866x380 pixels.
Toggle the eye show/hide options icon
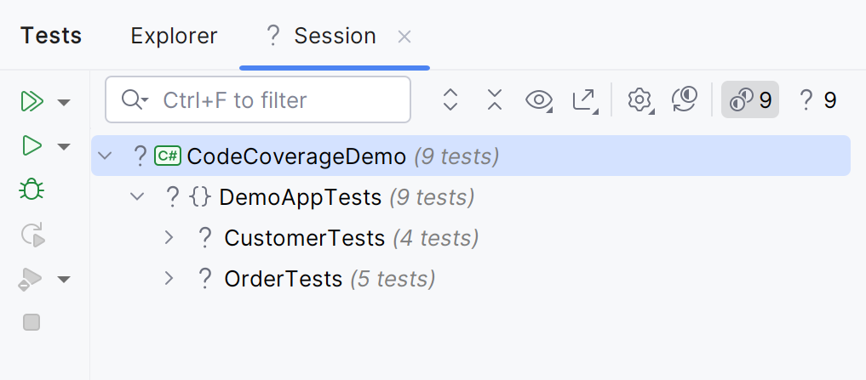[x=539, y=100]
